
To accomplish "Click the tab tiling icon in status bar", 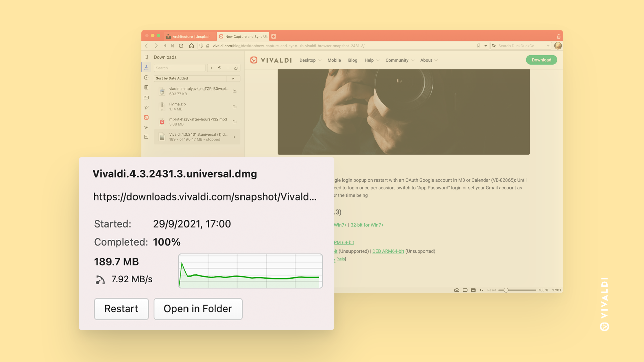I will (x=465, y=290).
